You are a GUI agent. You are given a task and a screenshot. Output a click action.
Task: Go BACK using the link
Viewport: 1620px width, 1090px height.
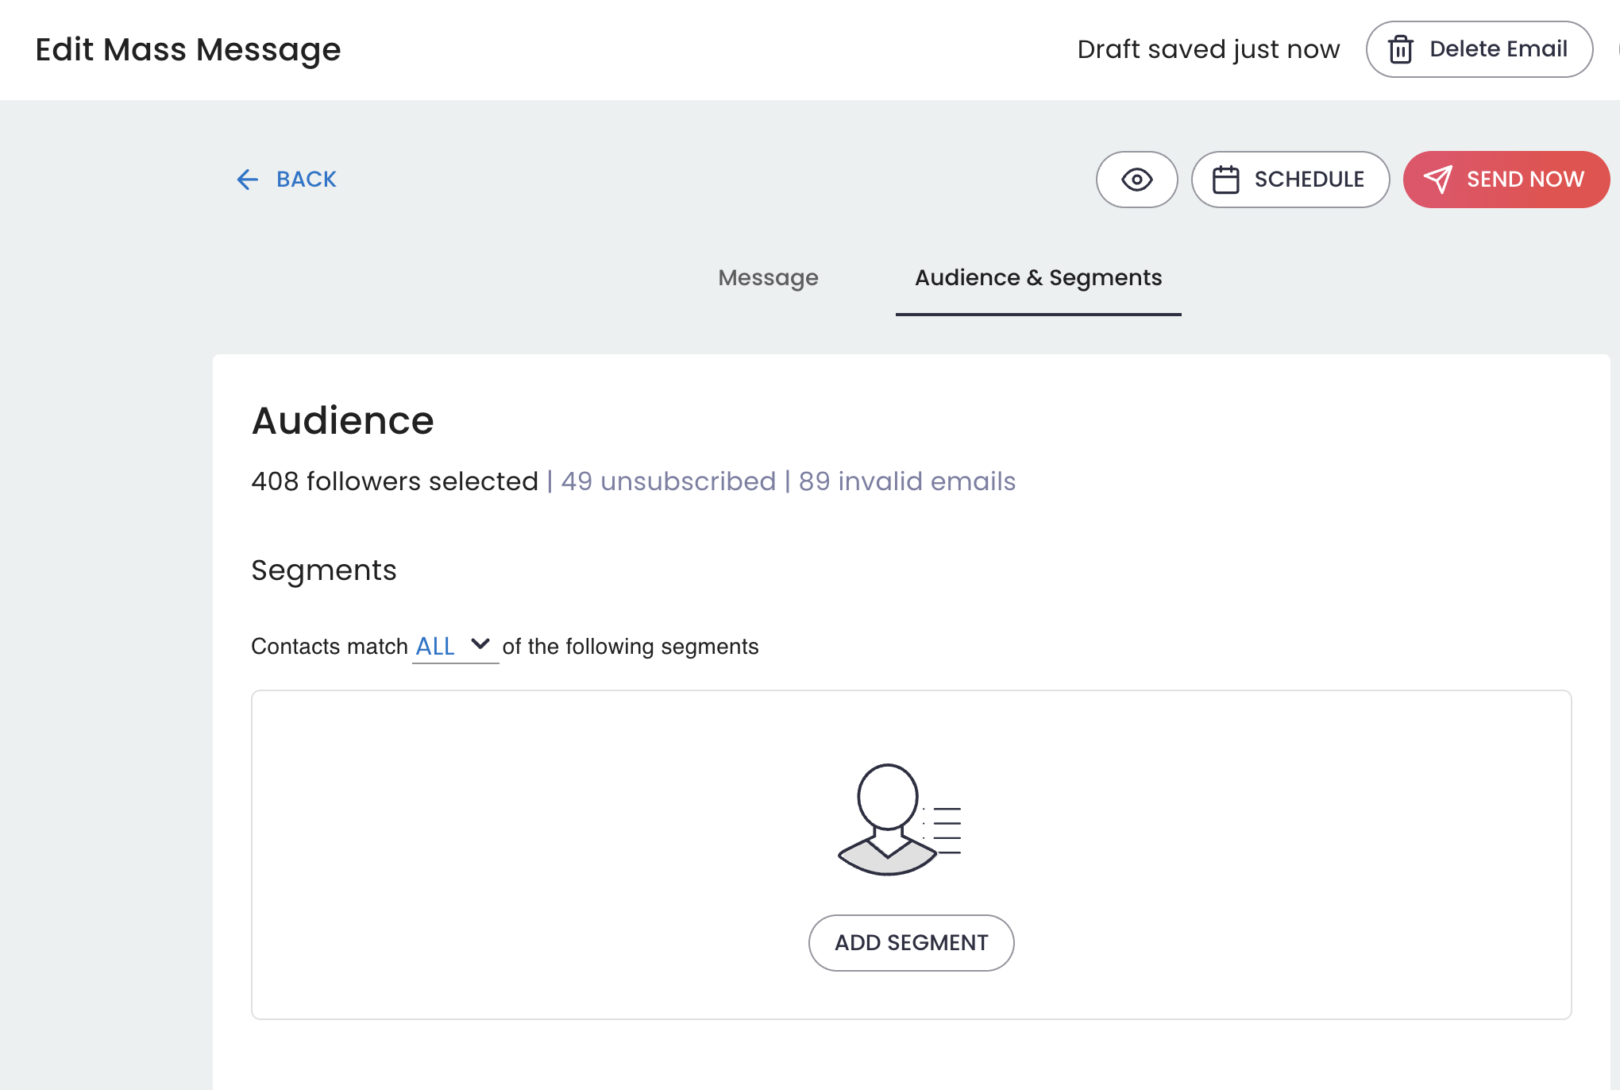(x=306, y=180)
